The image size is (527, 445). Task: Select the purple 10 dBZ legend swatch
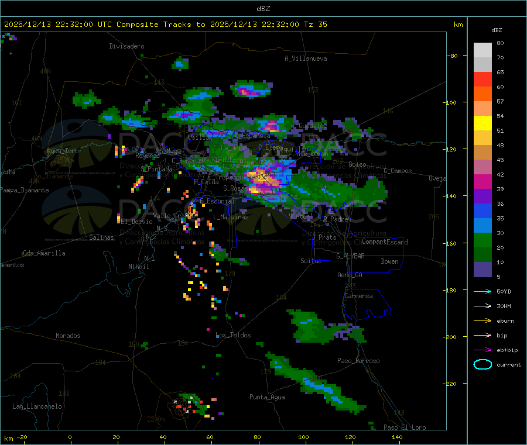pos(482,269)
